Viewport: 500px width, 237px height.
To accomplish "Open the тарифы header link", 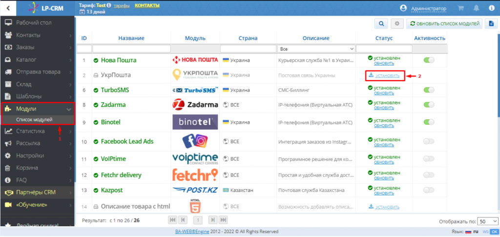I will 122,6.
